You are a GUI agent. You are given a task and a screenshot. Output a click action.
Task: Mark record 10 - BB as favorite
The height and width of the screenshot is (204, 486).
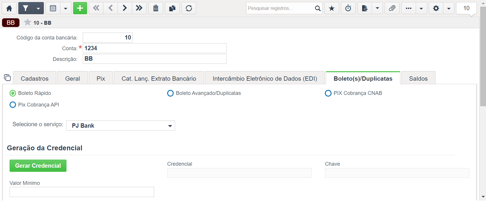[28, 22]
